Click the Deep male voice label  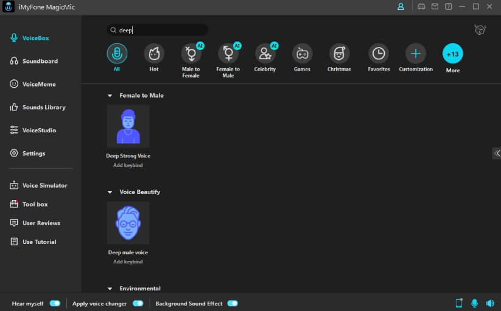[x=128, y=252]
